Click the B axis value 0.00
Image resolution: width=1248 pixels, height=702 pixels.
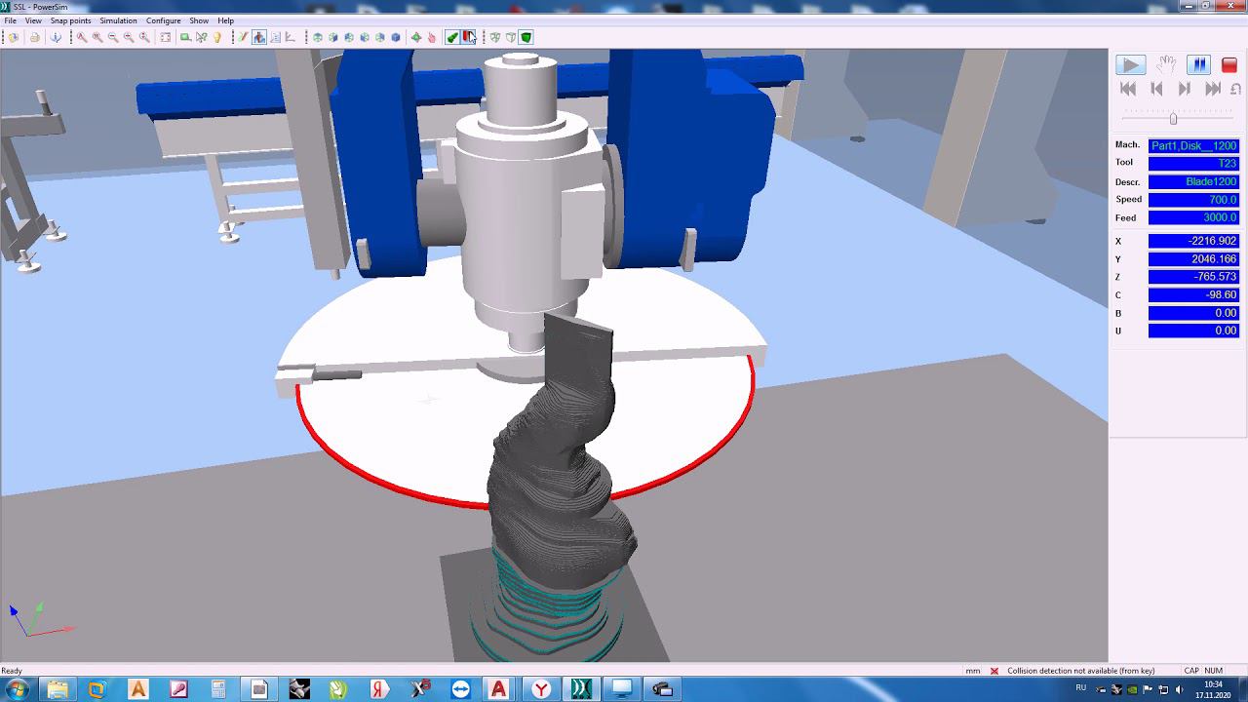coord(1193,313)
